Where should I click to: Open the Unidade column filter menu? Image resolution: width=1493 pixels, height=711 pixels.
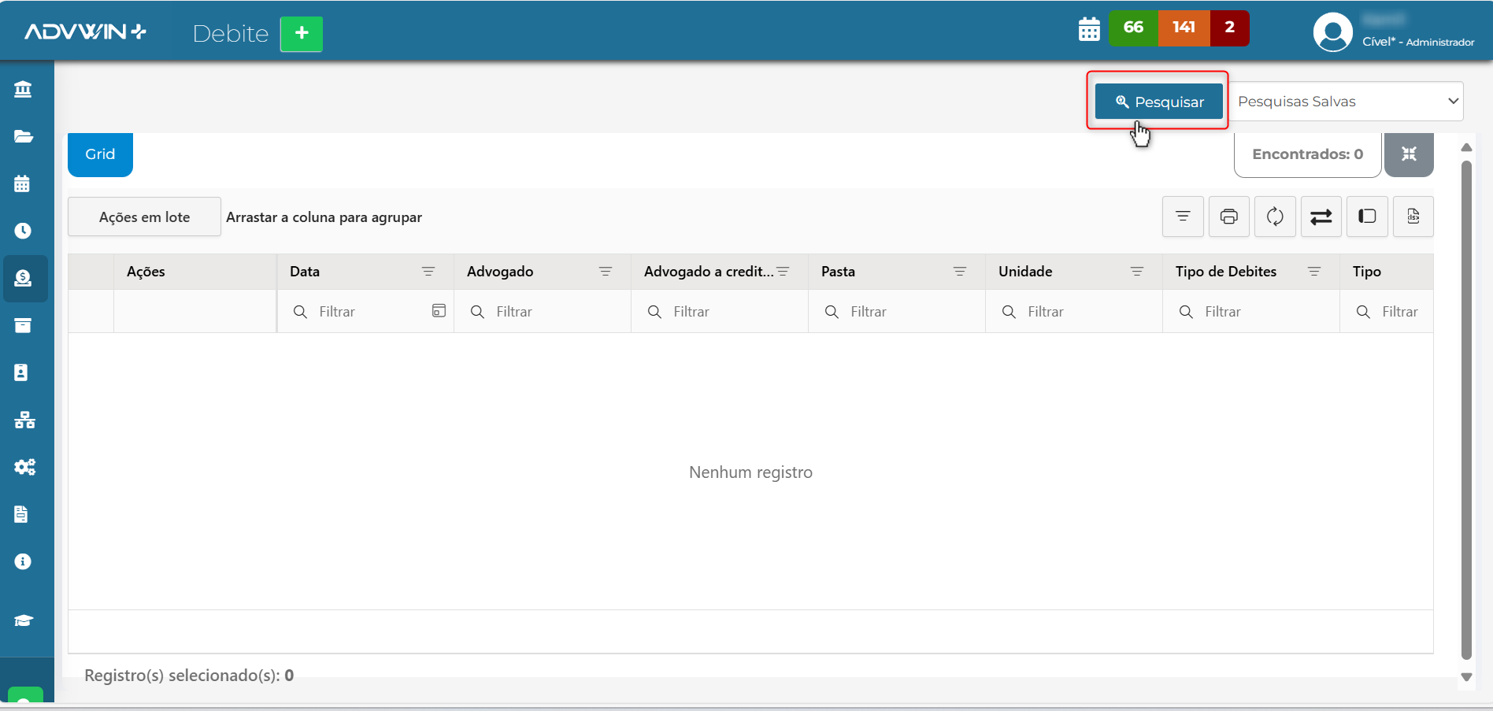[x=1137, y=272]
